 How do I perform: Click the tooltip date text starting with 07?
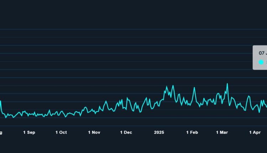click(x=262, y=53)
